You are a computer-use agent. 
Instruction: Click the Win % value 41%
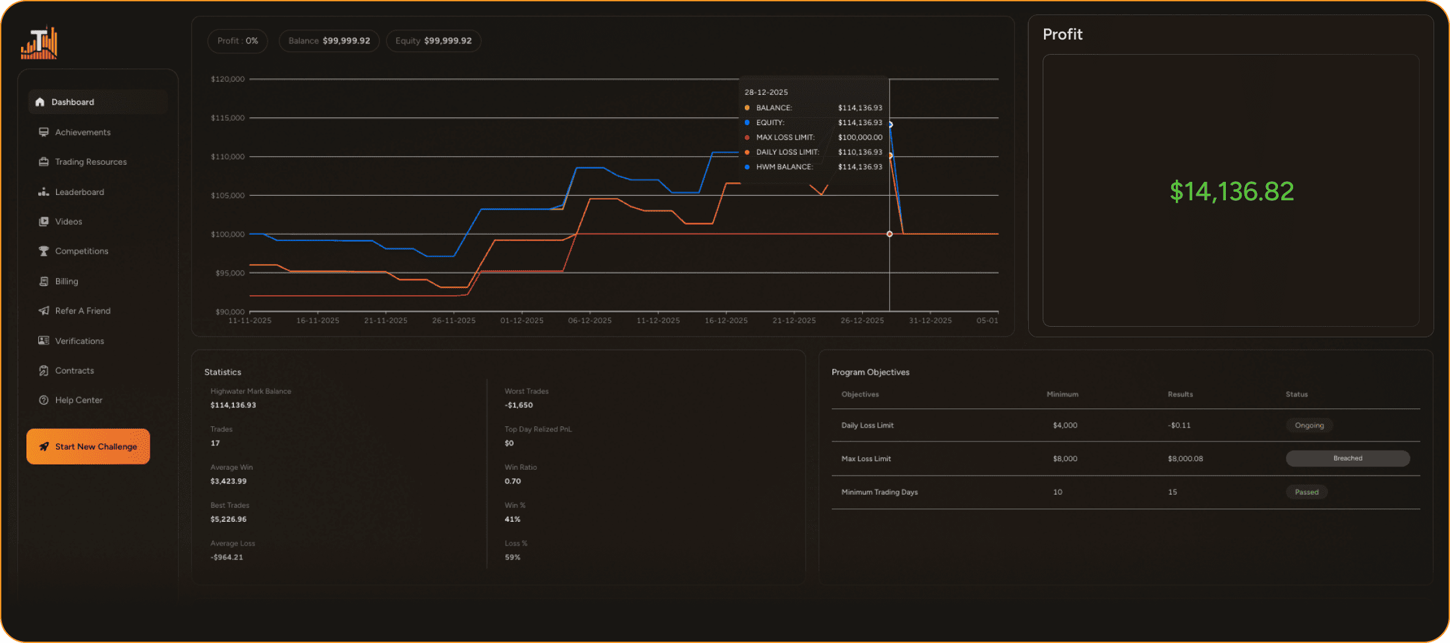pos(512,520)
